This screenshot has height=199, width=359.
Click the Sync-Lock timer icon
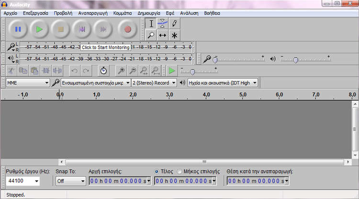click(x=103, y=71)
